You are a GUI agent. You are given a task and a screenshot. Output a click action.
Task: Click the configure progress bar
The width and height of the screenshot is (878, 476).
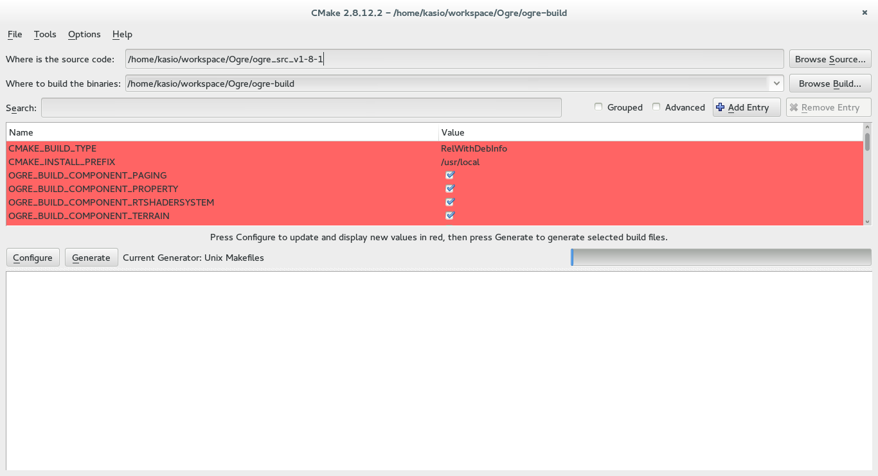tap(721, 258)
